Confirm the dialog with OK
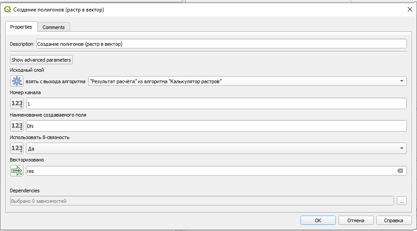 (x=318, y=220)
